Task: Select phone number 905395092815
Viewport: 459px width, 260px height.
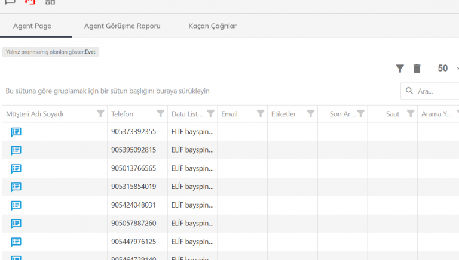Action: click(x=133, y=150)
